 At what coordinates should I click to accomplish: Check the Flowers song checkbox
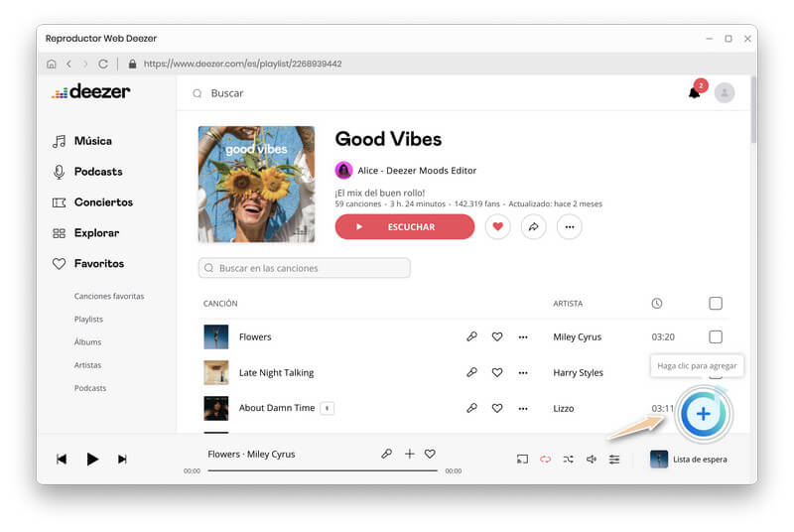coord(716,336)
